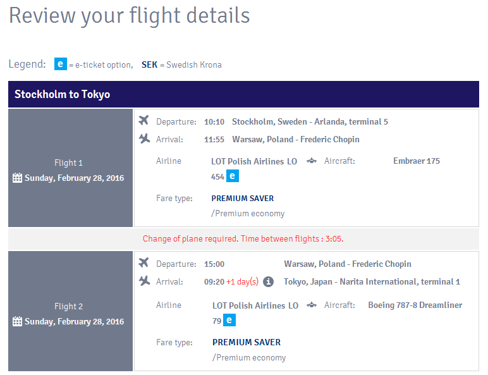
Task: Click the Flight 2 calendar icon
Action: [x=18, y=321]
